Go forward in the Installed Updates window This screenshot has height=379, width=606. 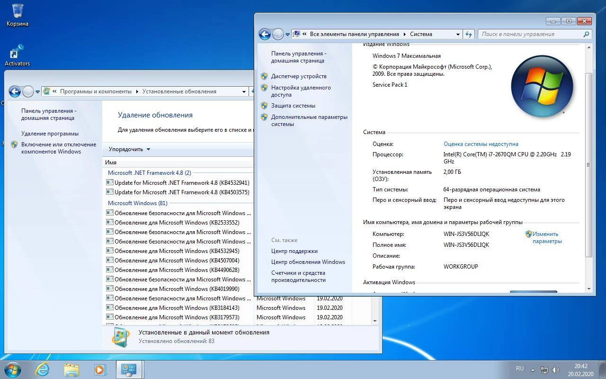28,91
